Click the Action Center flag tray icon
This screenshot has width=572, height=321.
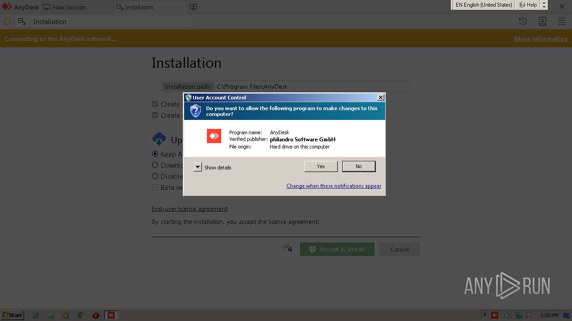tap(530, 315)
